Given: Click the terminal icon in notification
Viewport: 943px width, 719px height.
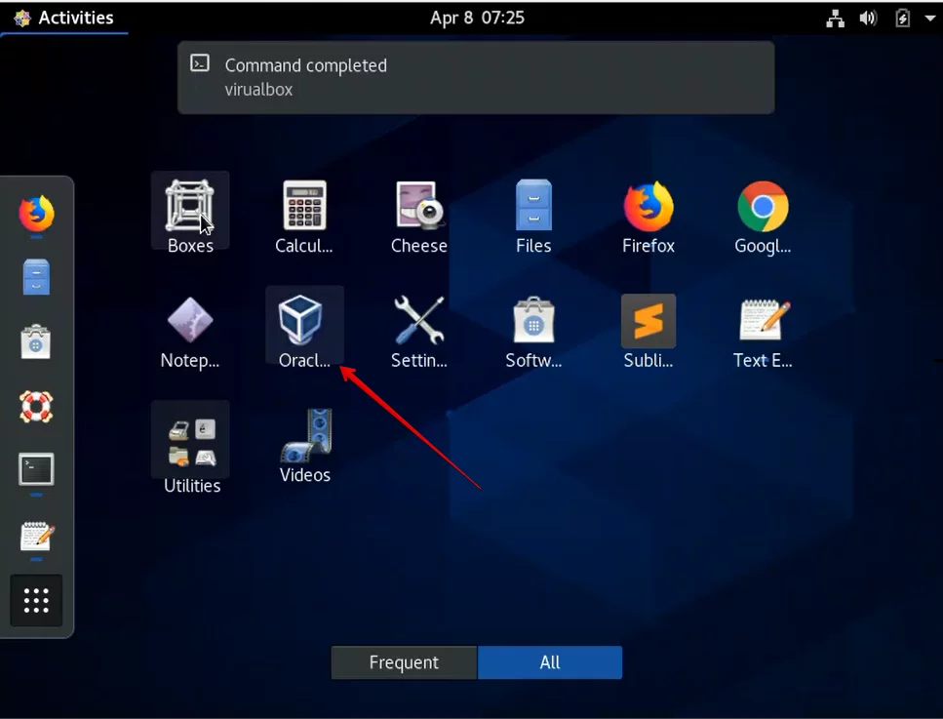Looking at the screenshot, I should (200, 63).
